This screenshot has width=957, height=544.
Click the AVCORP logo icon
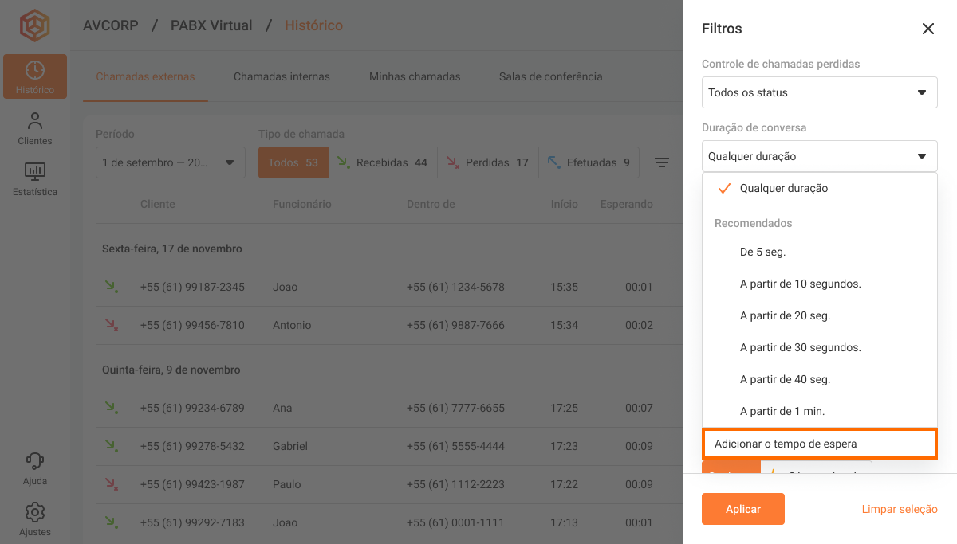34,25
